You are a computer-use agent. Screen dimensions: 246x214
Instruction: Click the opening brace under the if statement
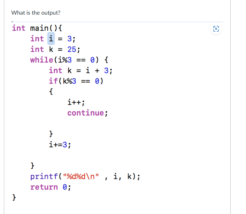click(x=51, y=92)
